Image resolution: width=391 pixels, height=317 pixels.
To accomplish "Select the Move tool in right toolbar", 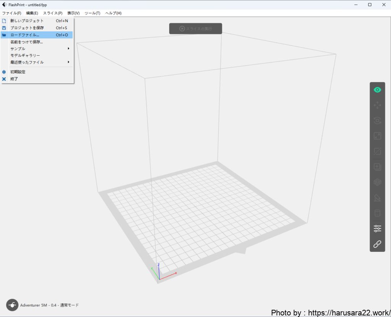I will (x=377, y=105).
